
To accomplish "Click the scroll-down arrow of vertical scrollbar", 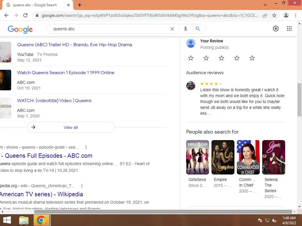I will 299,207.
